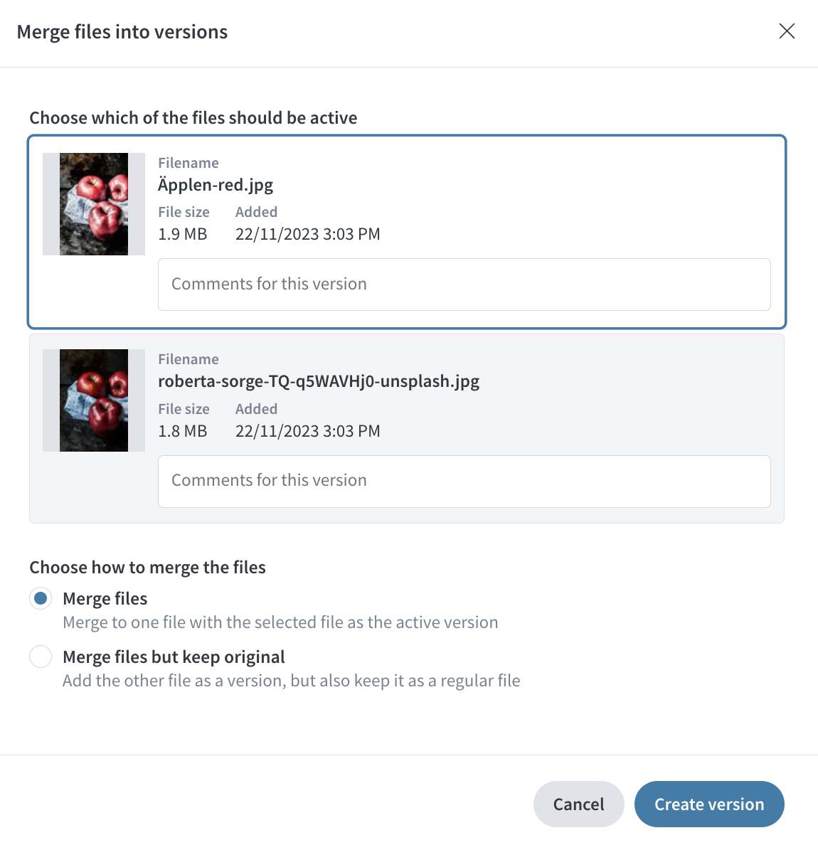818x845 pixels.
Task: Click the 1.9 MB file size value
Action: [182, 234]
